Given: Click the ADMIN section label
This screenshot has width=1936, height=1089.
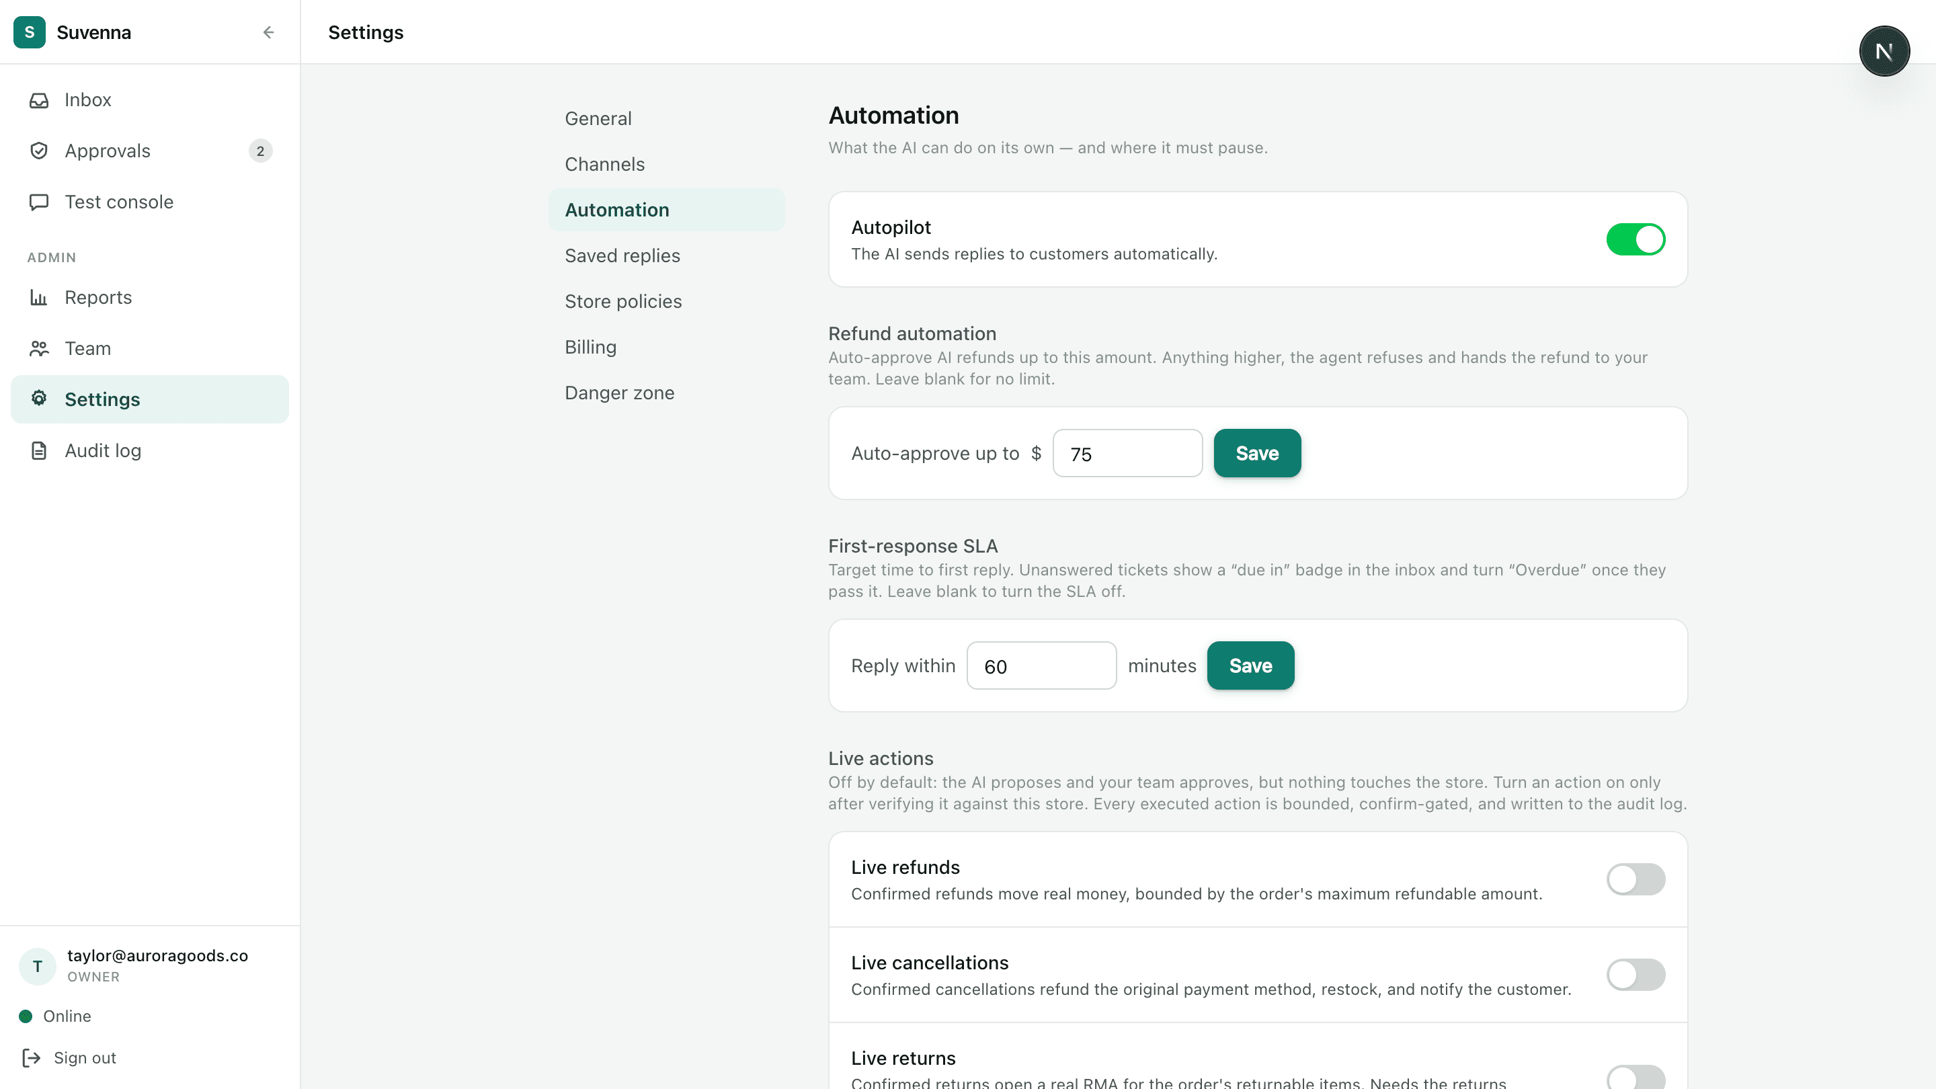Looking at the screenshot, I should coord(52,257).
